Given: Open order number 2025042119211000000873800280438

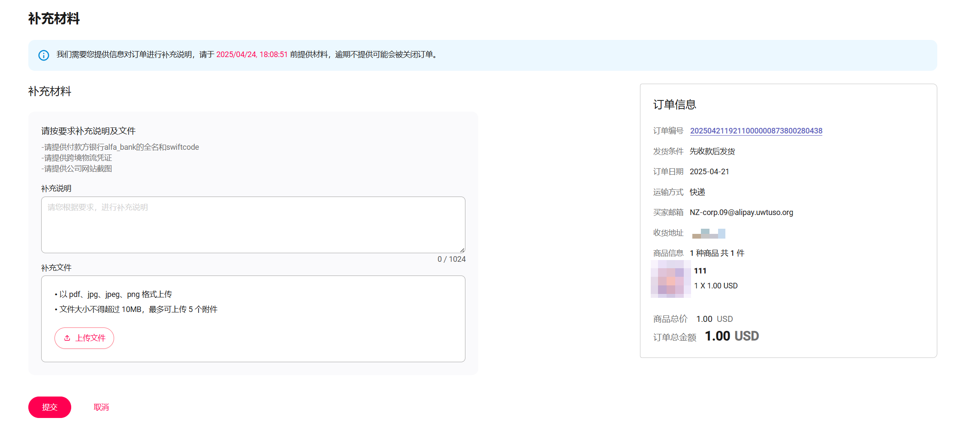Looking at the screenshot, I should click(x=756, y=131).
